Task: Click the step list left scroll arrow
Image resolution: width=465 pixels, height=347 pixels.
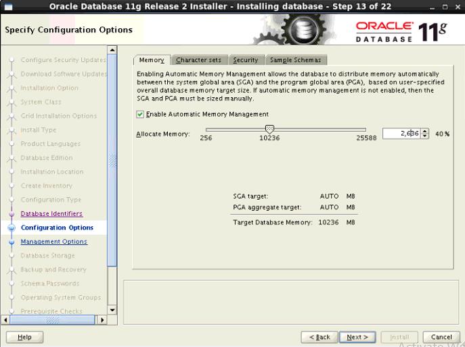Action: coord(5,320)
